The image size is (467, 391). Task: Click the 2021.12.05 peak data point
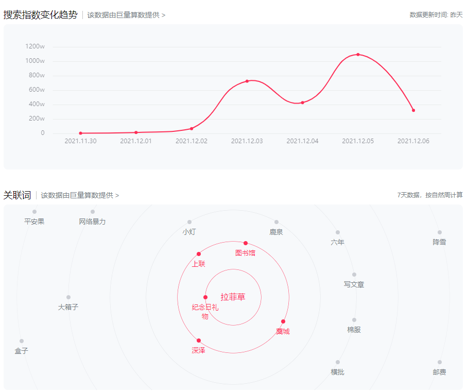(358, 55)
